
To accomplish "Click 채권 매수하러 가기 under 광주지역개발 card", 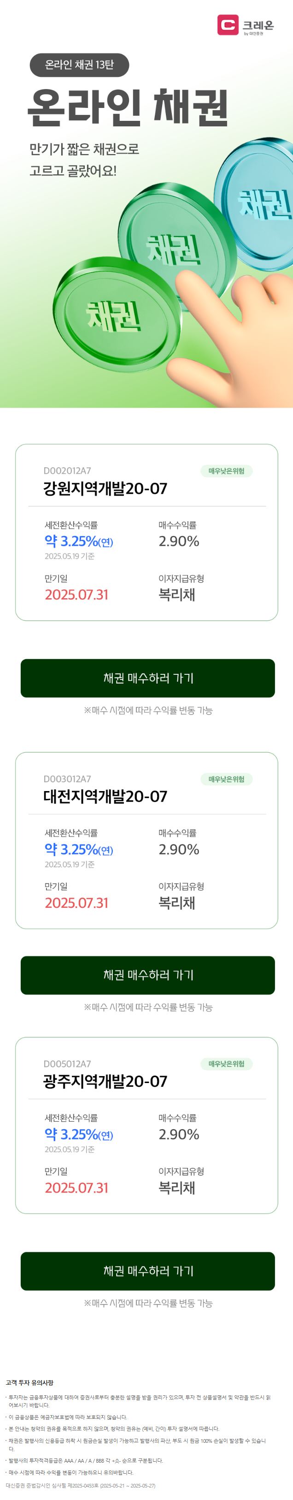I will [148, 1271].
